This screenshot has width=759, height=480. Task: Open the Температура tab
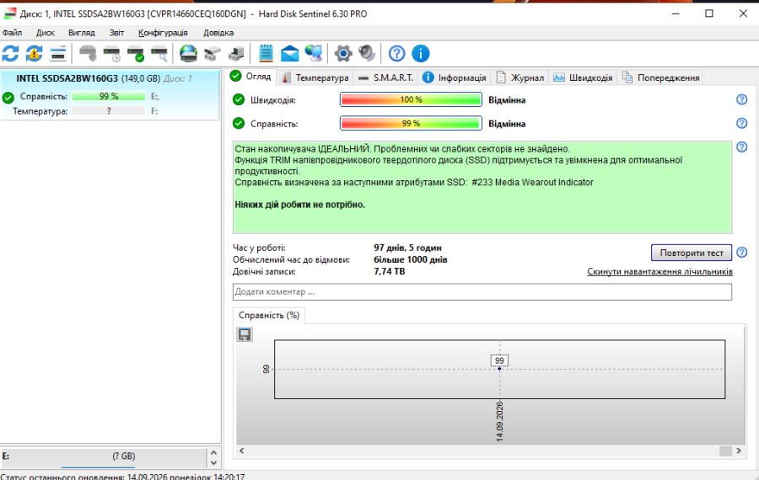click(315, 77)
